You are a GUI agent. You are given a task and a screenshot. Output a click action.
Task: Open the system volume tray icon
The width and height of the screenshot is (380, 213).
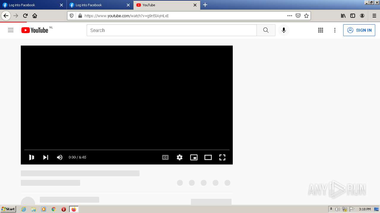(x=337, y=209)
